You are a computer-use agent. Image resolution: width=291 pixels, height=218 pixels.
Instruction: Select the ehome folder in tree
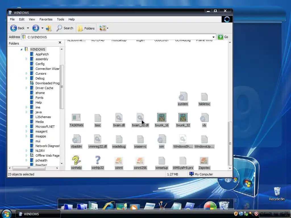[40, 93]
